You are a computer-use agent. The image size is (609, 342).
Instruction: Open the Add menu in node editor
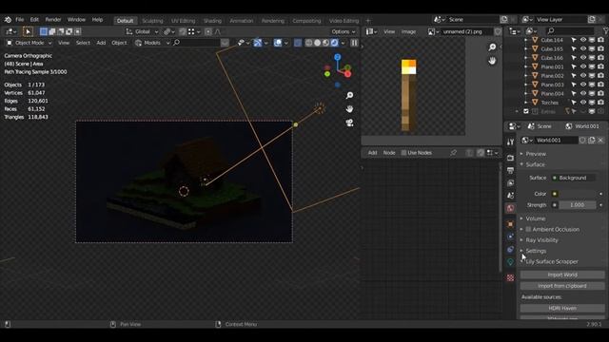[x=372, y=153]
